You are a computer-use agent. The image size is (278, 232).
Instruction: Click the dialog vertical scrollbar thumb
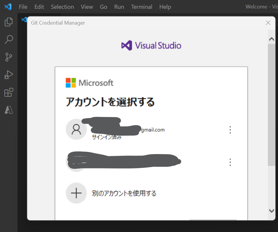(272, 105)
